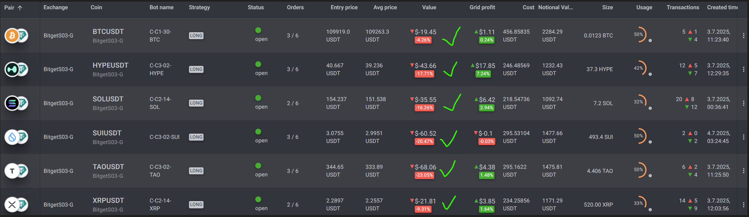The height and width of the screenshot is (217, 749).
Task: Open the three-dot menu for SUIUSDT bot
Action: [x=743, y=137]
